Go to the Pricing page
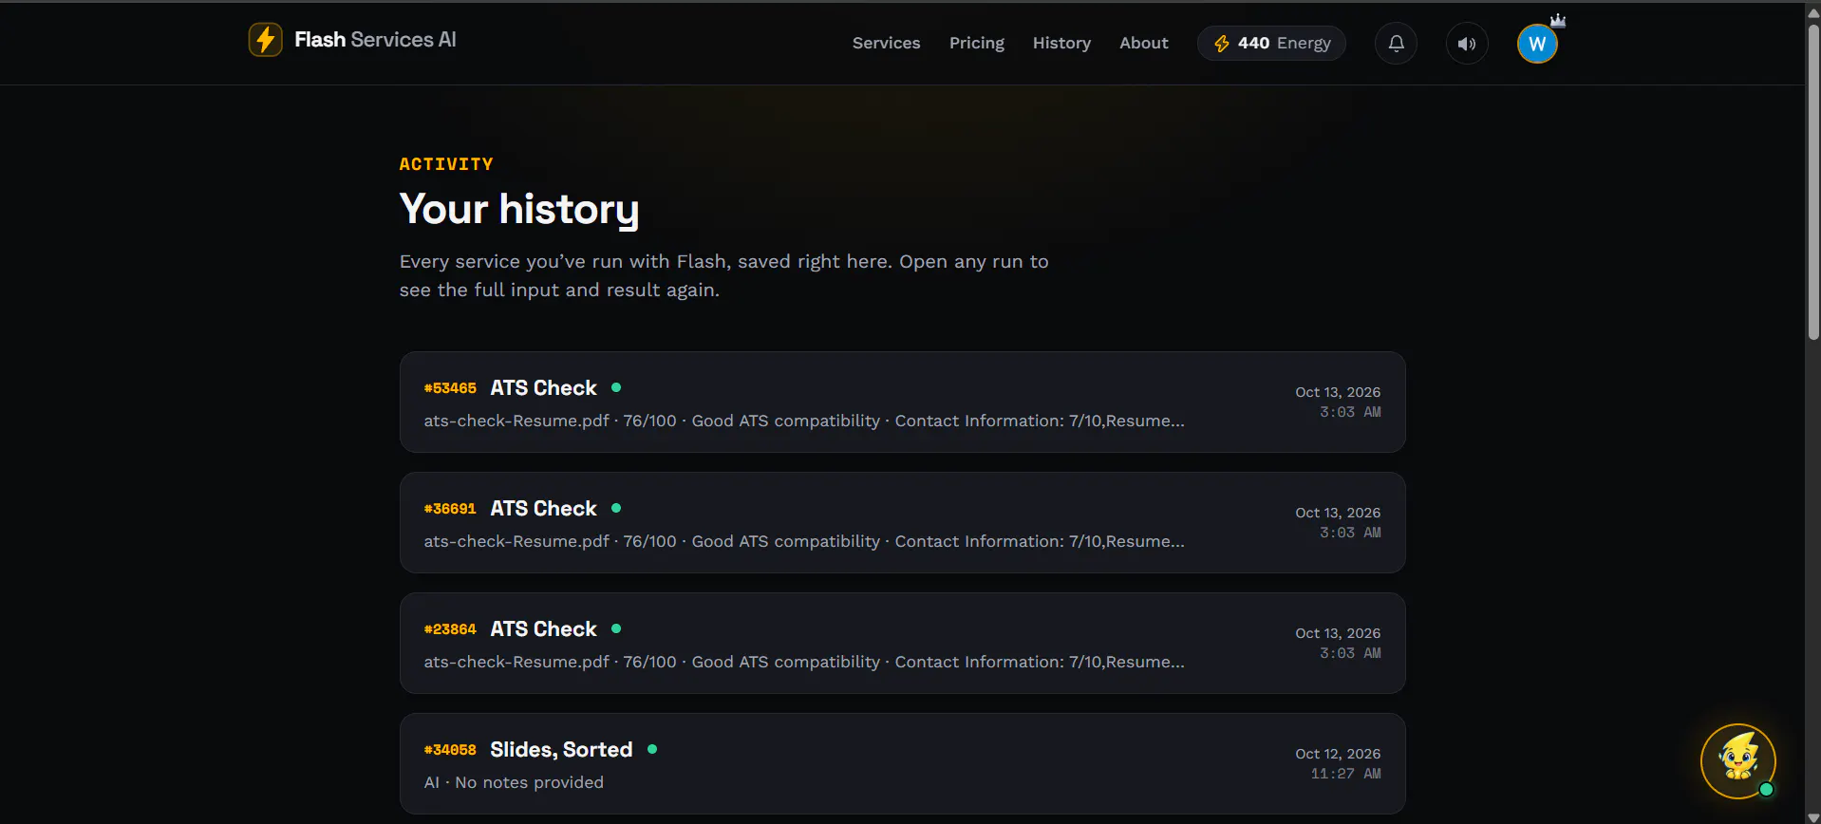The height and width of the screenshot is (824, 1821). tap(976, 43)
